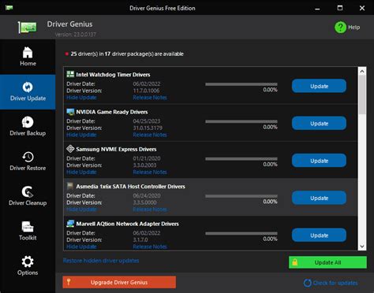Open the Home section icon

[28, 53]
